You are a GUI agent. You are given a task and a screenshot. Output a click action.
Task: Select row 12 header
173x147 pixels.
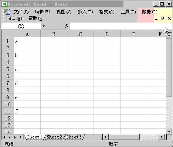pos(8,118)
